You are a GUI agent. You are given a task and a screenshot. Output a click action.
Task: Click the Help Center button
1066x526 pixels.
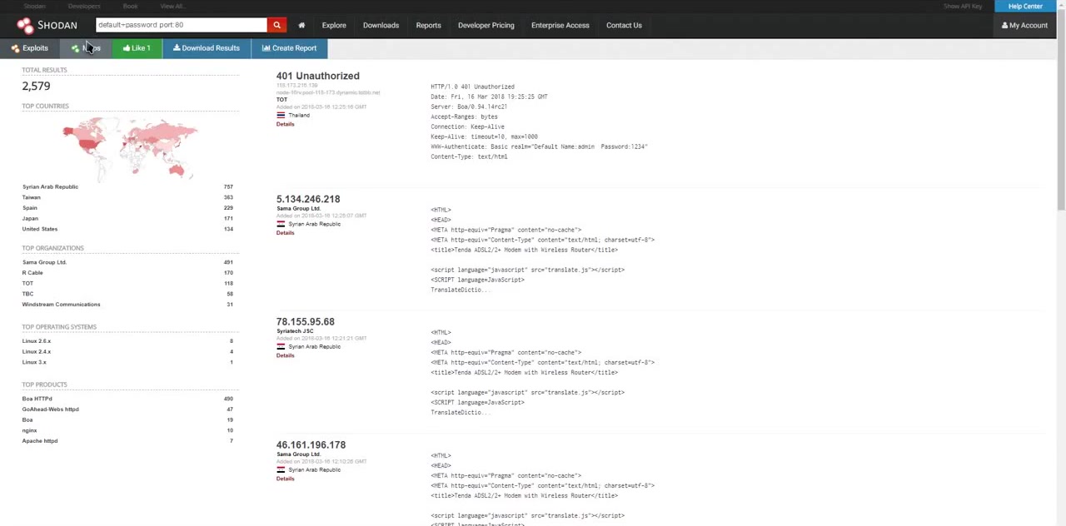[x=1024, y=6]
